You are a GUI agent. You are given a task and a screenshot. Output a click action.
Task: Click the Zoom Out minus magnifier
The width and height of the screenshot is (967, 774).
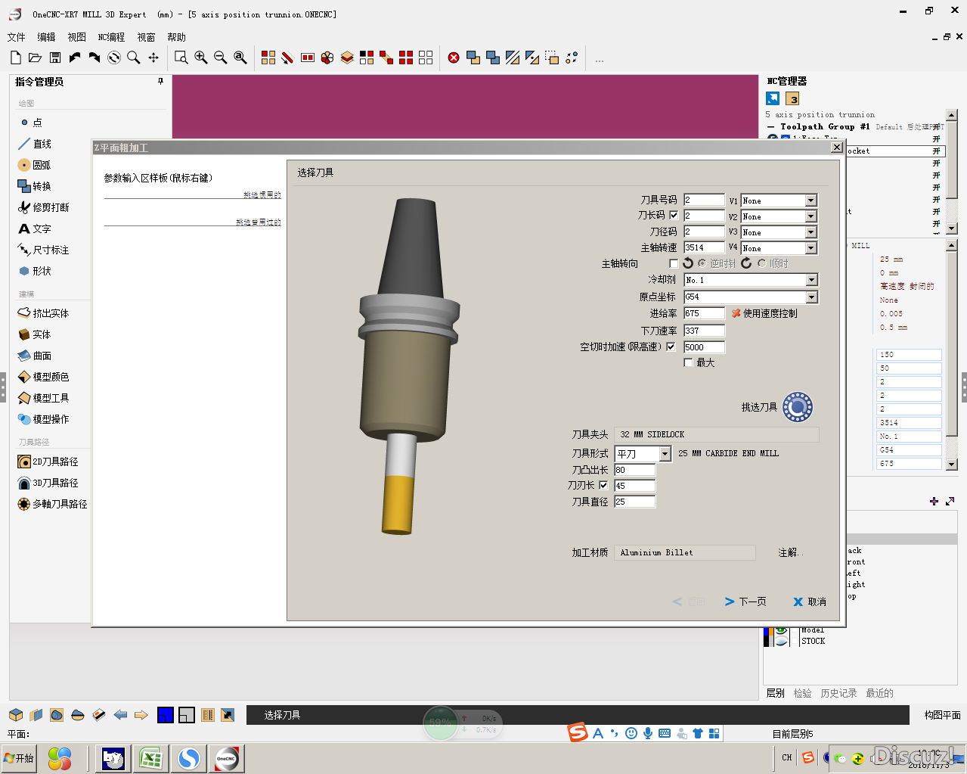pyautogui.click(x=221, y=58)
